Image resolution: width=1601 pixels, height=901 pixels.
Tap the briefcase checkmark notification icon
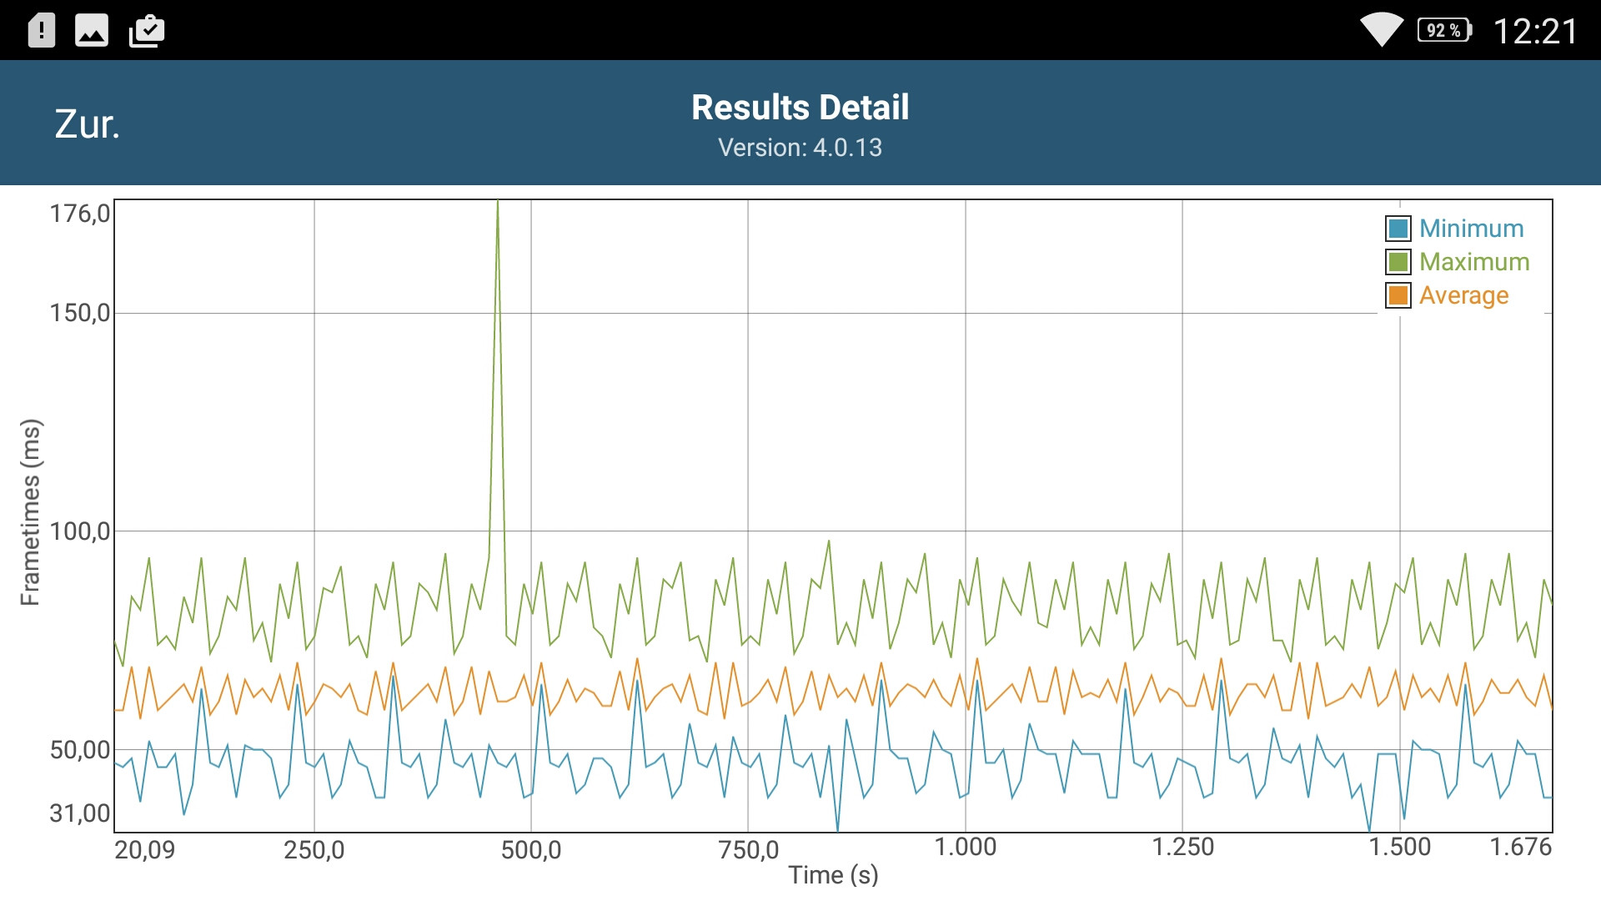147,31
